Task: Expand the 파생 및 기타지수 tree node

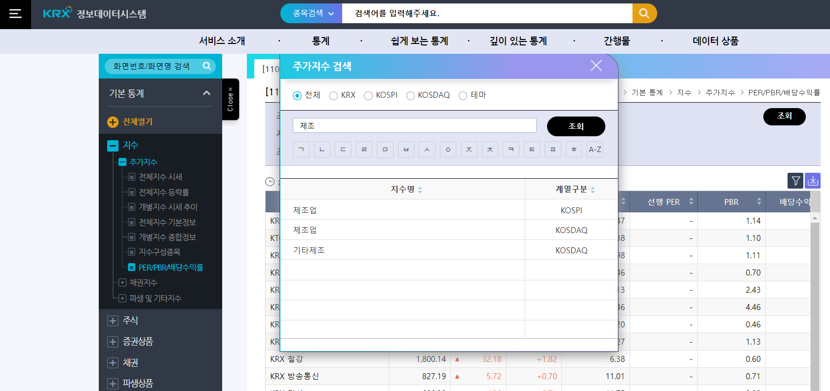Action: (122, 298)
